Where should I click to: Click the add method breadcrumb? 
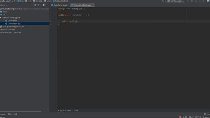(x=76, y=111)
